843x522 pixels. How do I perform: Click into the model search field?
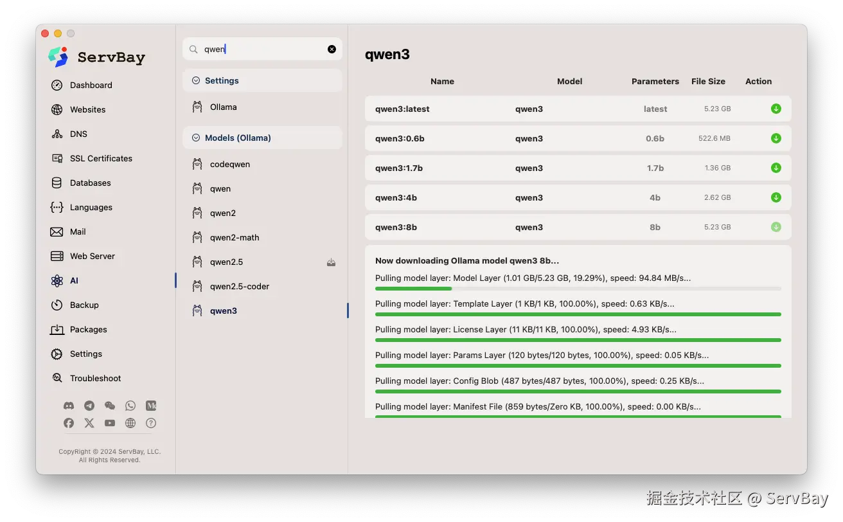tap(262, 49)
